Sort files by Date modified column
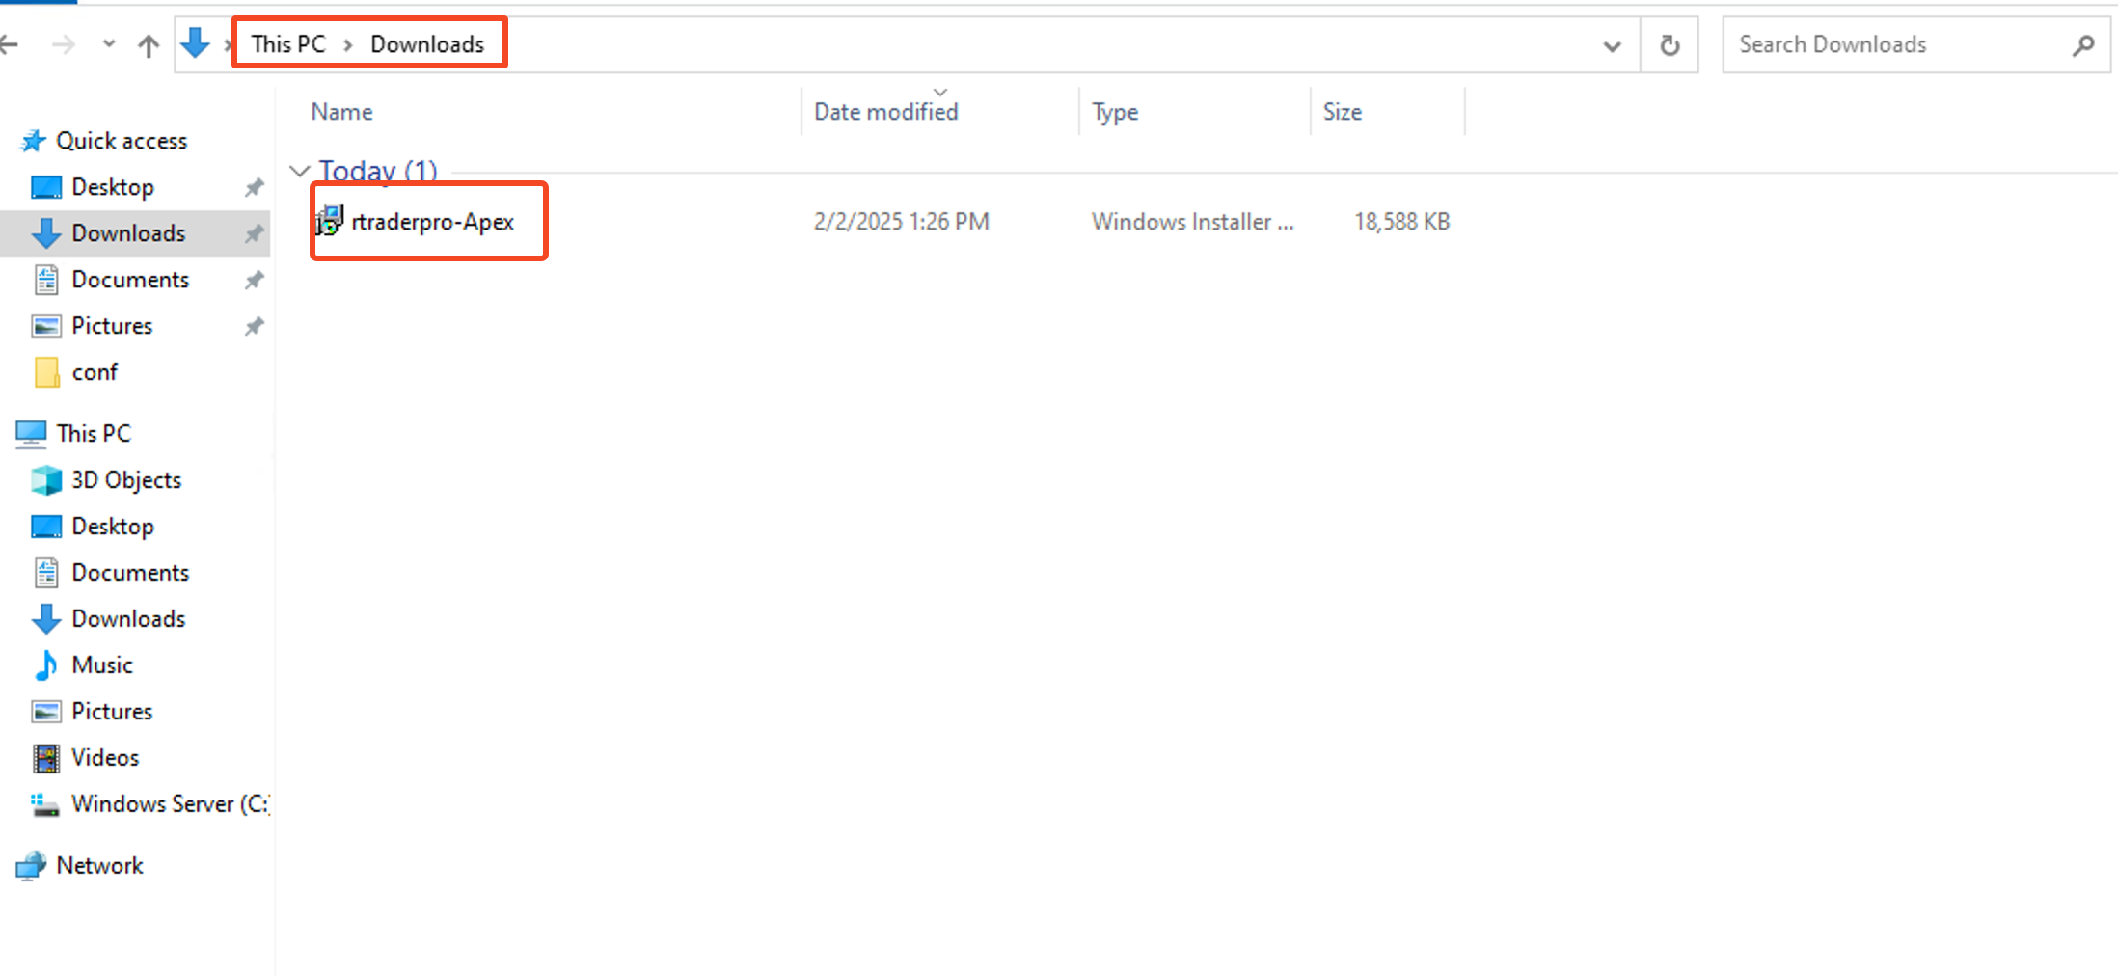This screenshot has height=976, width=2118. pyautogui.click(x=885, y=112)
